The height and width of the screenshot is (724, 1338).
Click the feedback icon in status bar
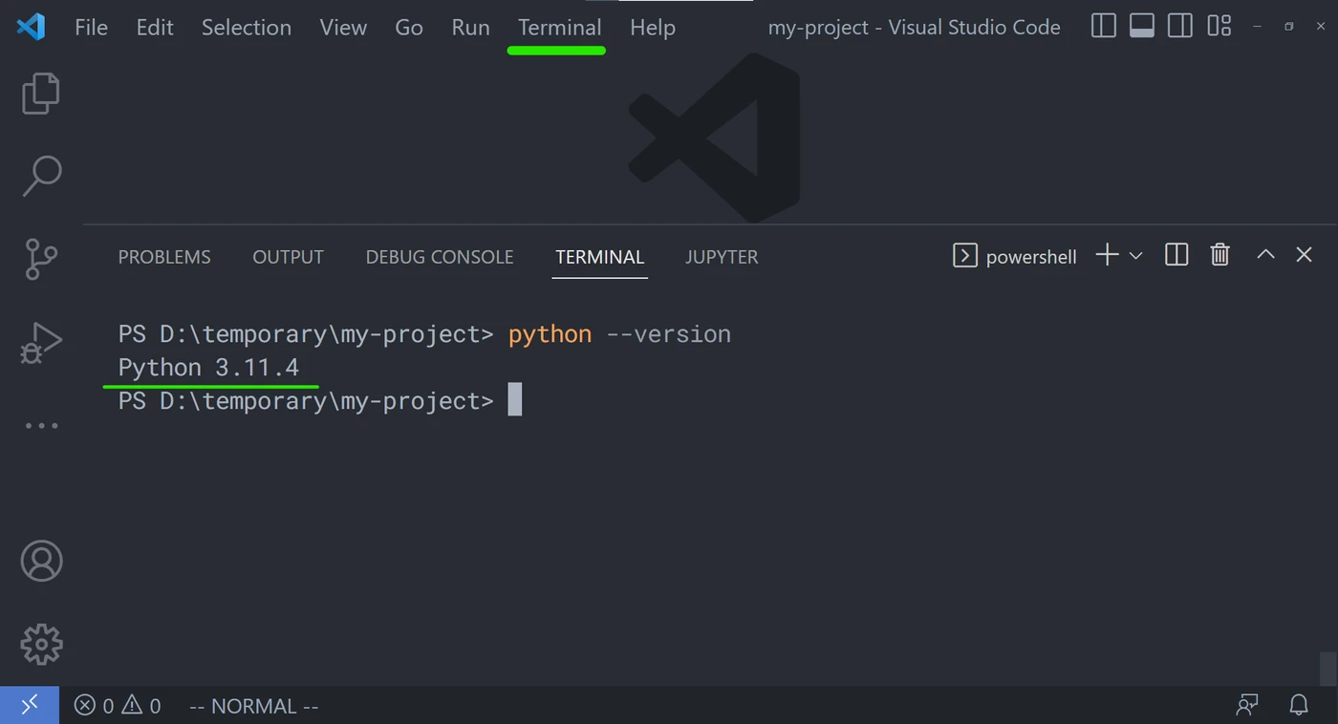1247,706
